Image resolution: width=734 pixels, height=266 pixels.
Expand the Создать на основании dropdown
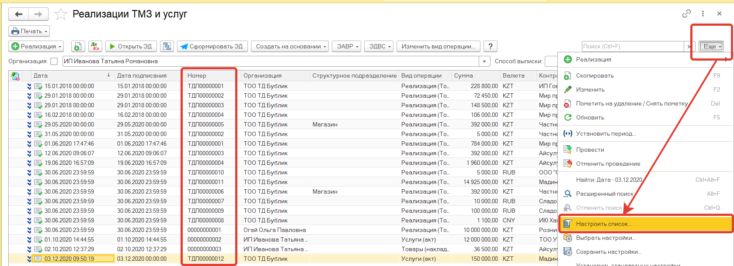(x=291, y=47)
